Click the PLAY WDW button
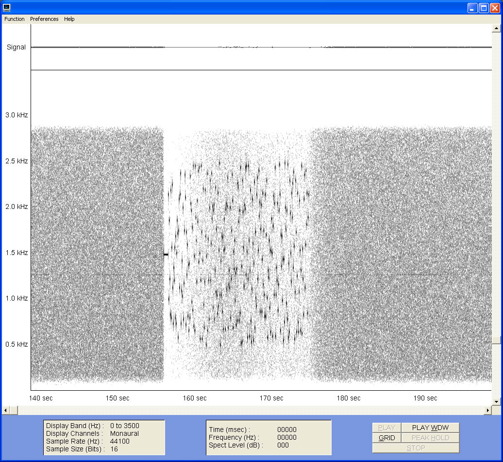This screenshot has height=462, width=503. pos(430,428)
